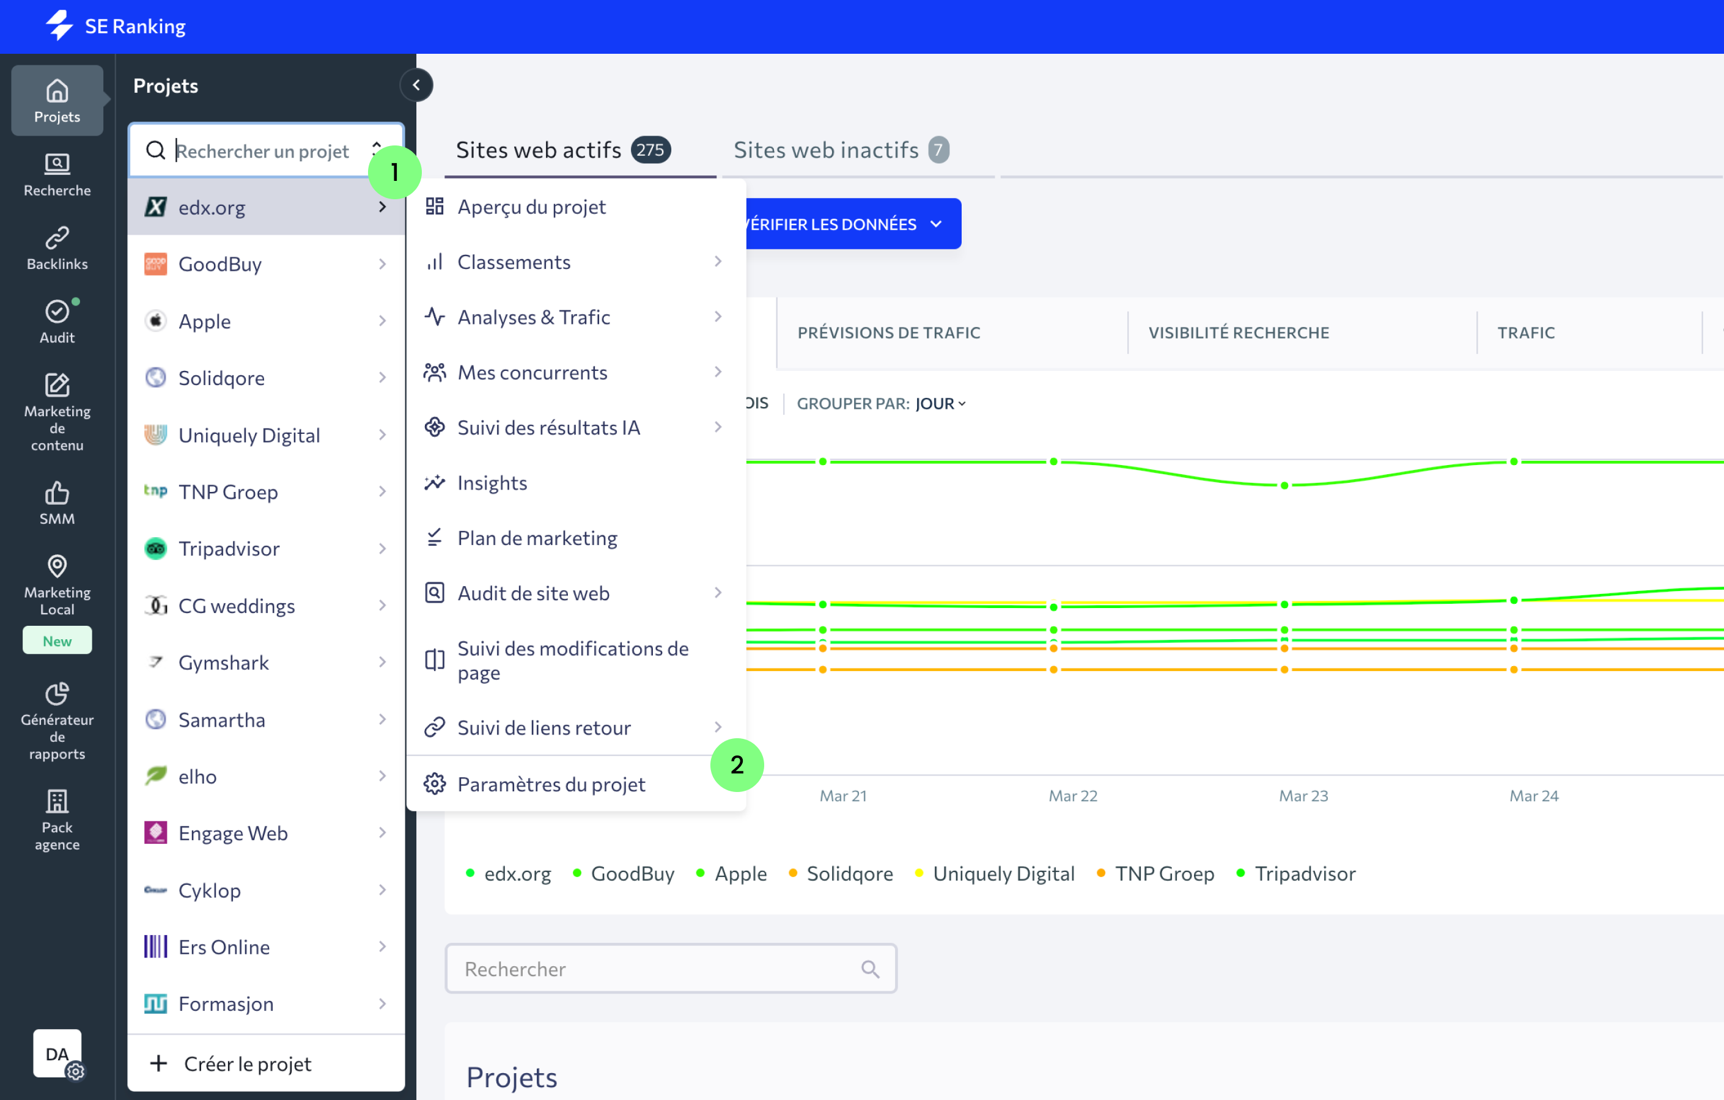
Task: Select Aperçu du projet menu item
Action: click(x=576, y=207)
